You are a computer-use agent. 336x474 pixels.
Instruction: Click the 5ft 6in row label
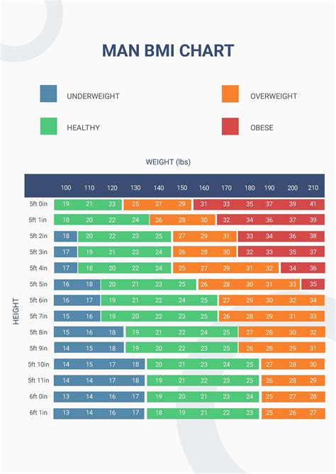[38, 300]
